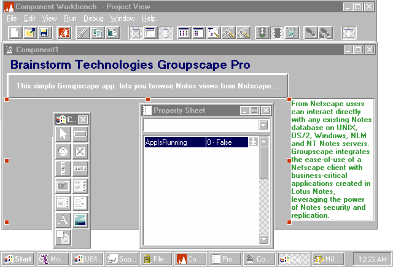The height and width of the screenshot is (267, 393).
Task: Click the rightmost window toolbar icon
Action: coord(349,33)
